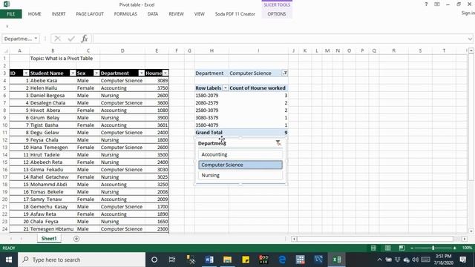Image resolution: width=475 pixels, height=267 pixels.
Task: Open the Hourse column filter dropdown
Action: (166, 73)
